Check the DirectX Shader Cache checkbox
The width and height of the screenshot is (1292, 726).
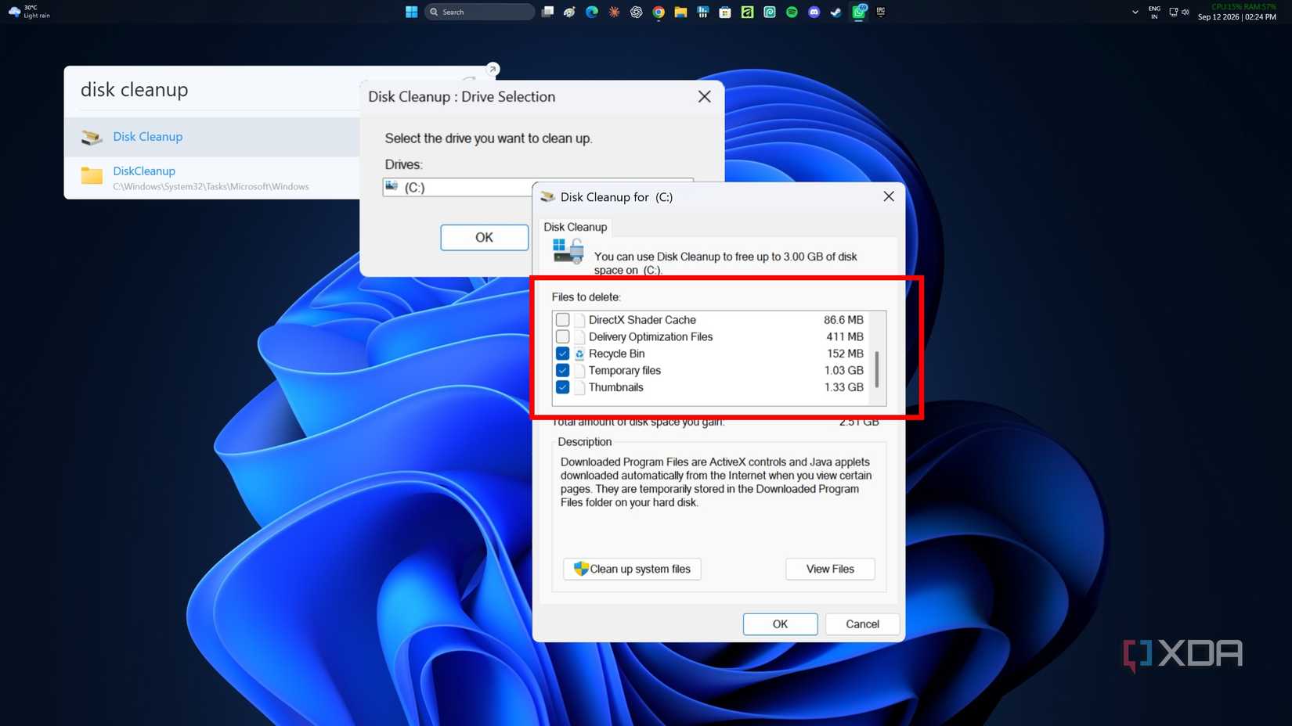click(562, 320)
